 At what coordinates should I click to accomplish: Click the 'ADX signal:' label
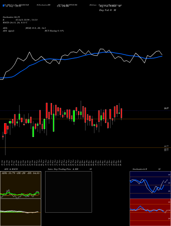click(x=9, y=31)
